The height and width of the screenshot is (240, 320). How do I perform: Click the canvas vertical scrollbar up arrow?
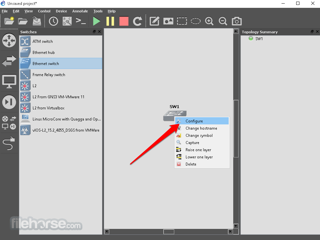(x=236, y=31)
